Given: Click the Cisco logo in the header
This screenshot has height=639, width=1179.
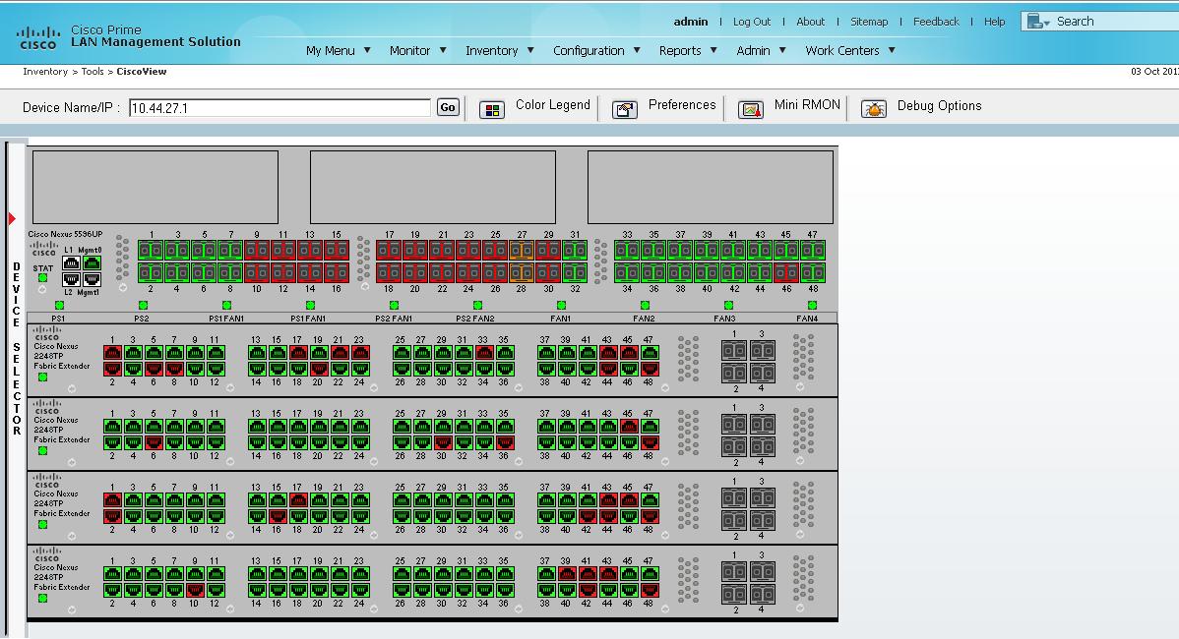Looking at the screenshot, I should 38,37.
